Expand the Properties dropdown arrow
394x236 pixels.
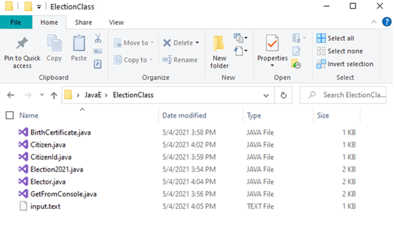pos(272,66)
